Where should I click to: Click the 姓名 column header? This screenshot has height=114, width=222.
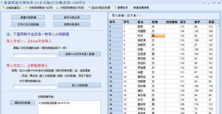(144, 22)
